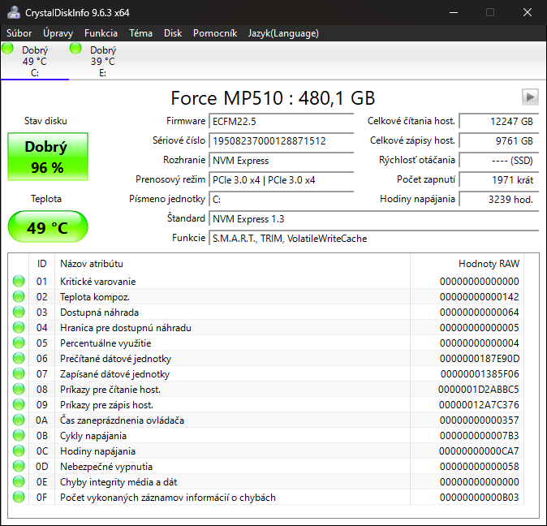Click status orb of Nebezpečné vypnutia row
This screenshot has height=526, width=547.
coord(19,467)
